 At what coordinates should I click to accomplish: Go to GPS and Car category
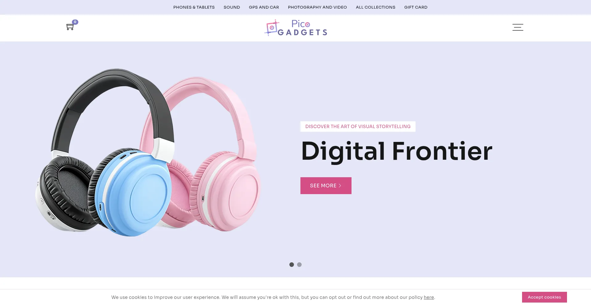[264, 7]
